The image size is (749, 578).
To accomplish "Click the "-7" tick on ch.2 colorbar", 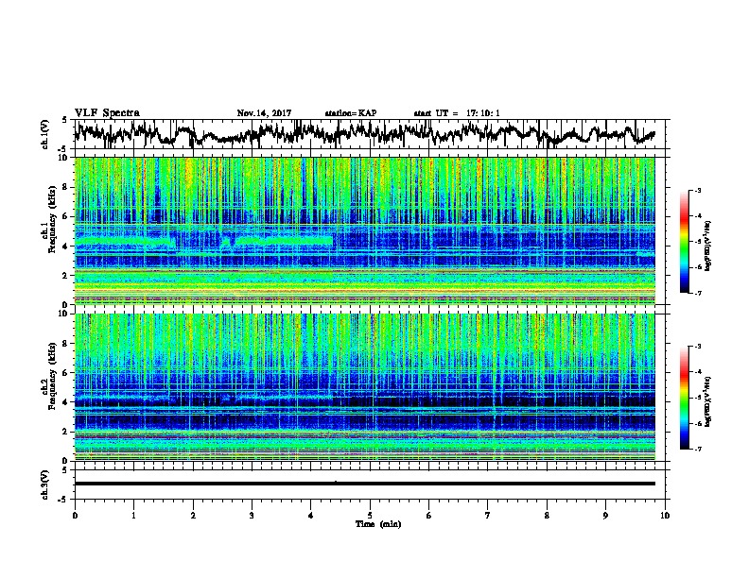I will click(697, 449).
